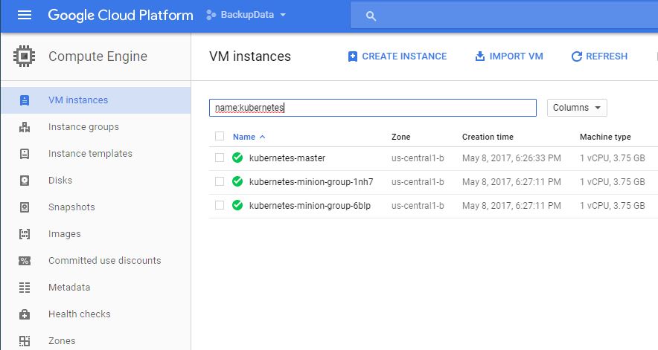The image size is (658, 350).
Task: Click us-central1-b zone of kubernetes-master
Action: [x=418, y=158]
